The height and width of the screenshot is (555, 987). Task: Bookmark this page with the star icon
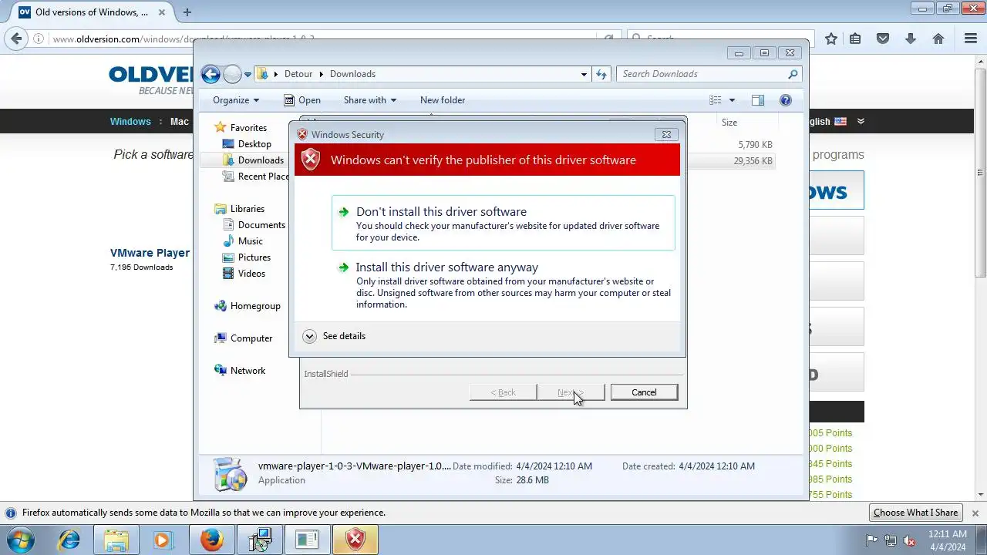click(831, 39)
